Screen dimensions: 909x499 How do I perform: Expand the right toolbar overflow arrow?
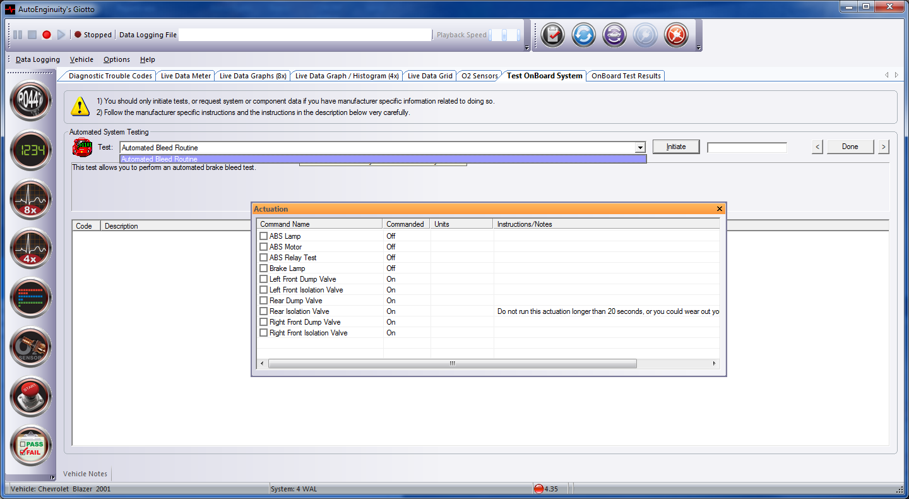pyautogui.click(x=699, y=47)
